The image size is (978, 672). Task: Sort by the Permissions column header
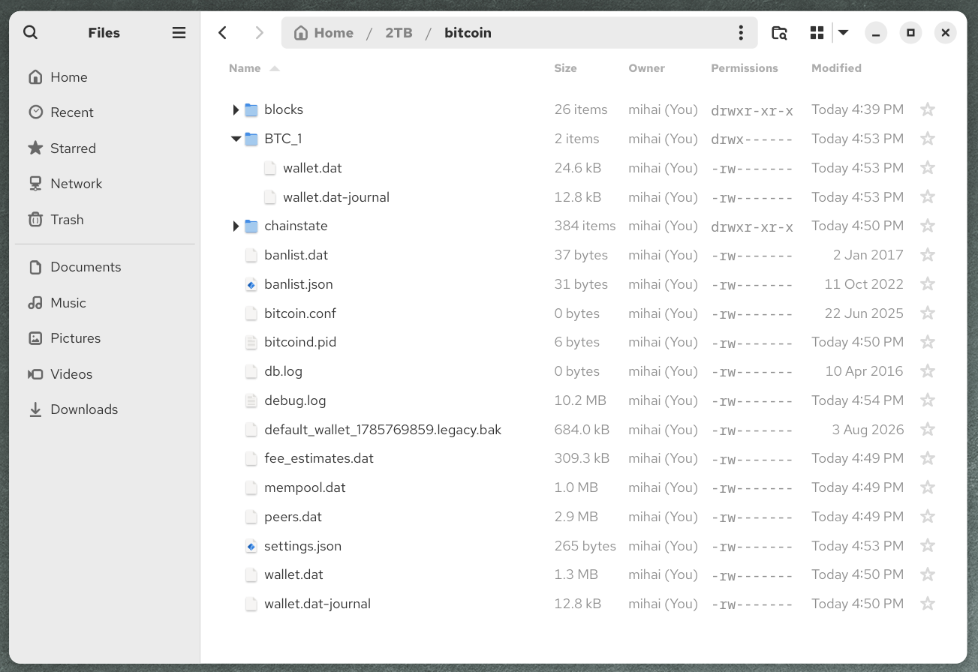coord(744,68)
